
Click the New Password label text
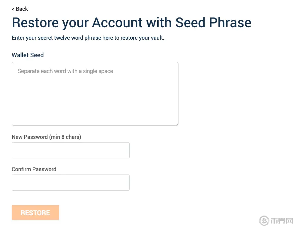pos(30,137)
